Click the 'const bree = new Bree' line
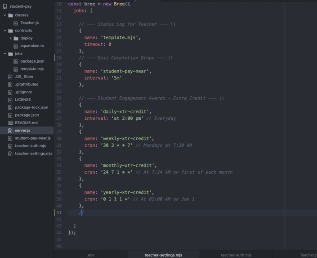 tap(99, 4)
